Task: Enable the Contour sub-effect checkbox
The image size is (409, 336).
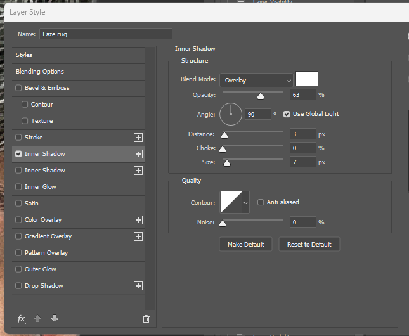Action: pos(25,105)
